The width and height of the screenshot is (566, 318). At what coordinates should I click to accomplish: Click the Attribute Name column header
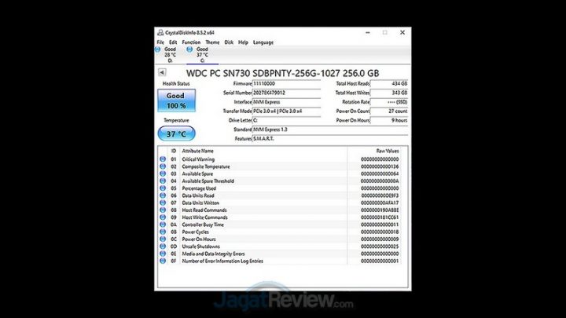point(197,151)
